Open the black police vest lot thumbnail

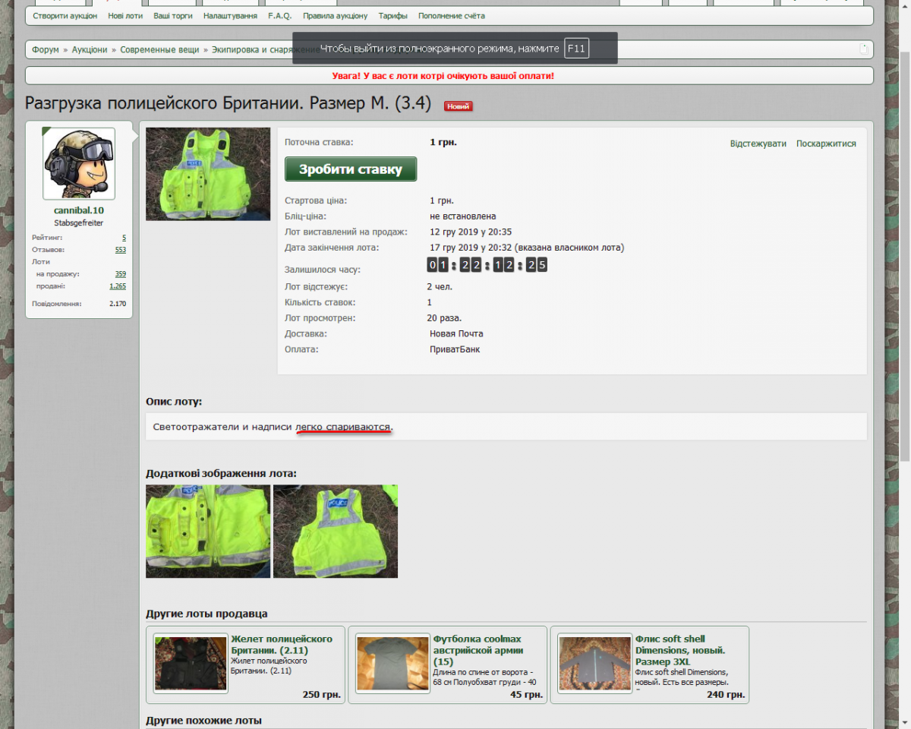click(191, 663)
